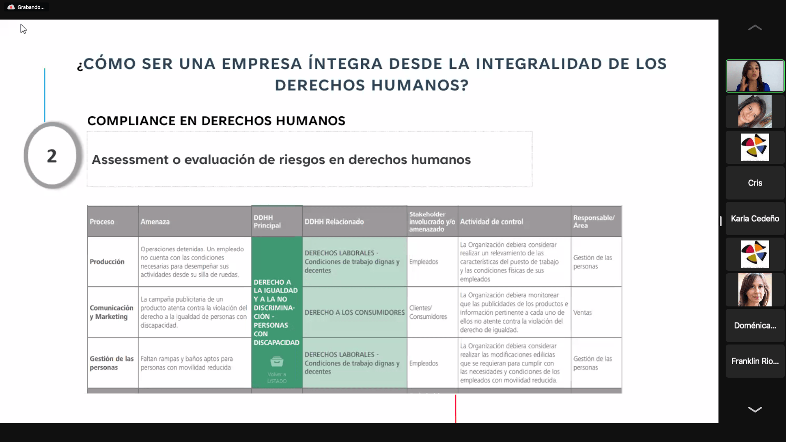Click the video thumbnail above Doménica's tile
This screenshot has width=786, height=442.
pyautogui.click(x=754, y=290)
